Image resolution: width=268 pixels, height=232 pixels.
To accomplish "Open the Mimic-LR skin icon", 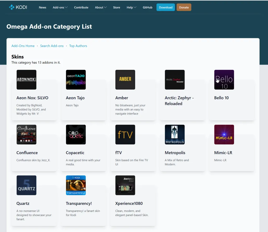I will click(224, 135).
